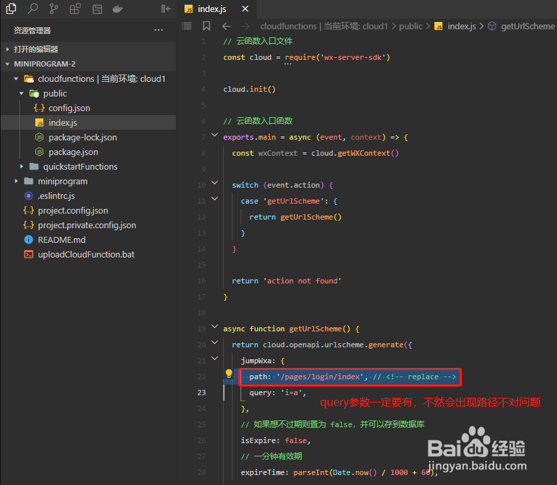This screenshot has width=557, height=485.
Task: Open project.config.json file
Action: pyautogui.click(x=88, y=210)
